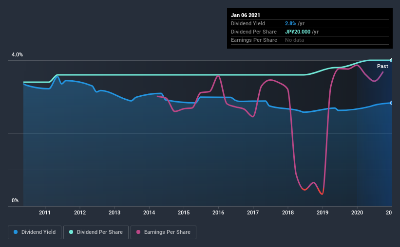Click the 2016 x-axis year label
This screenshot has width=400, height=247.
(218, 212)
